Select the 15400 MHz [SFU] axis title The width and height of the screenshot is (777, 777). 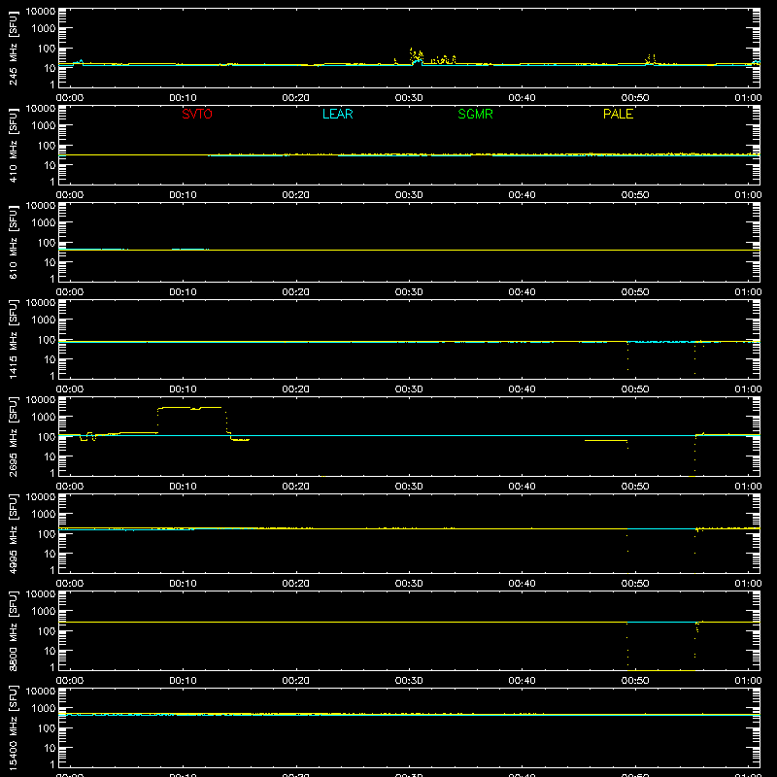[13, 727]
